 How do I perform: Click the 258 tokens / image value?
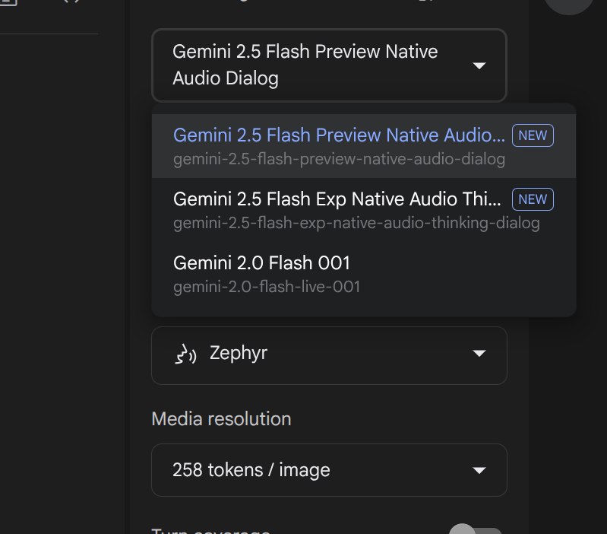(251, 470)
